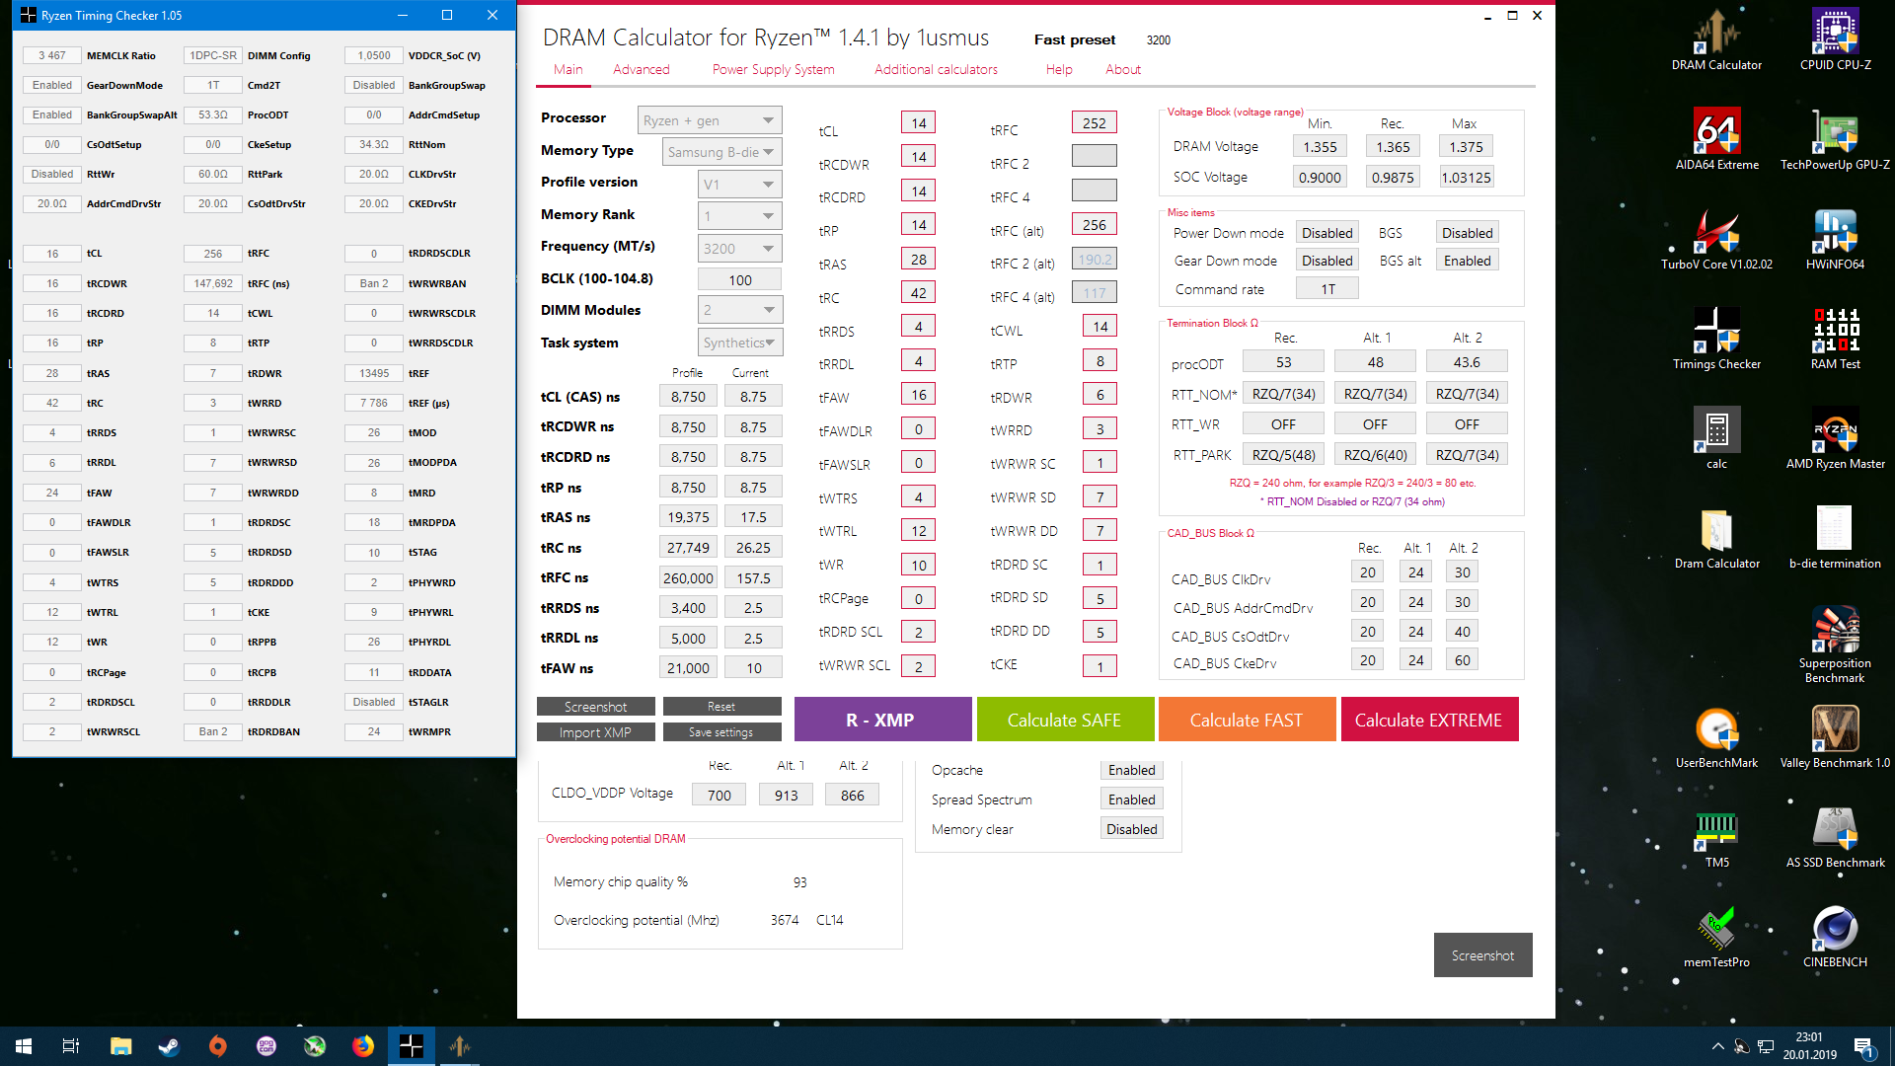Click the tRFC 252 value field
The width and height of the screenshot is (1895, 1066).
1094,123
